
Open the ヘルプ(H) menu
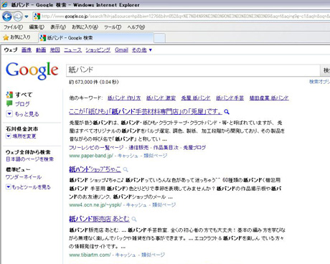(136, 27)
